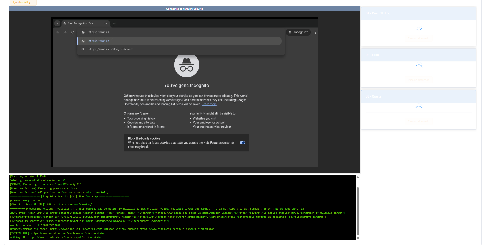This screenshot has width=485, height=248.
Task: Toggle Block third-party cookies switch
Action: 242,143
